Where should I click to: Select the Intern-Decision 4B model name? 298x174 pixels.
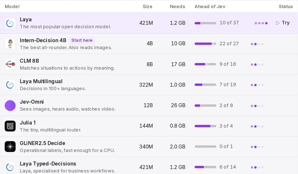[x=43, y=40]
